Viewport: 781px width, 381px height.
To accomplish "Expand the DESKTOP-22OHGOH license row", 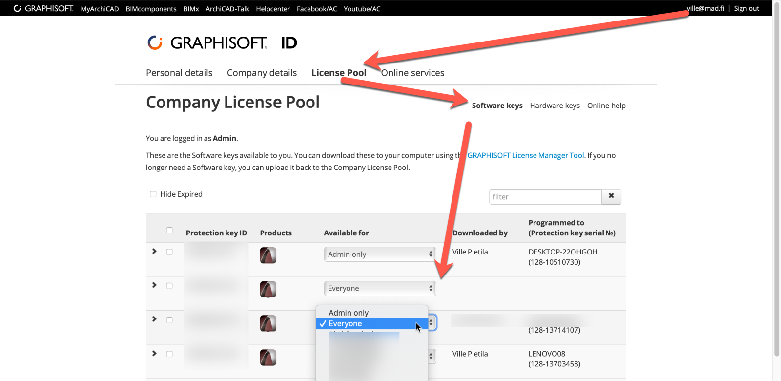I will [x=154, y=251].
